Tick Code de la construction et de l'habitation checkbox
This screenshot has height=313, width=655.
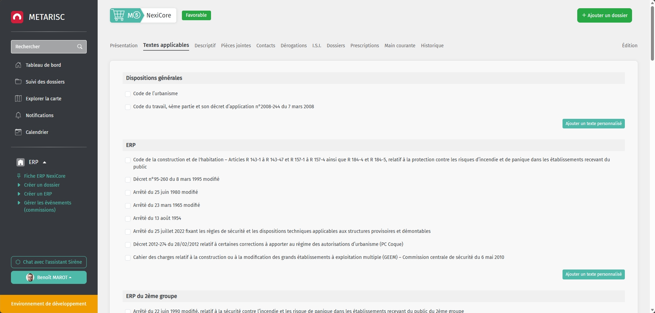128,160
